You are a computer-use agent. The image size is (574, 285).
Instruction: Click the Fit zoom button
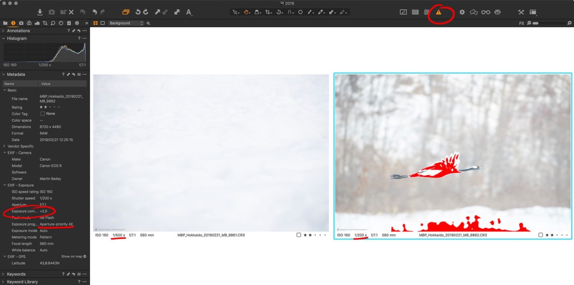click(x=522, y=23)
